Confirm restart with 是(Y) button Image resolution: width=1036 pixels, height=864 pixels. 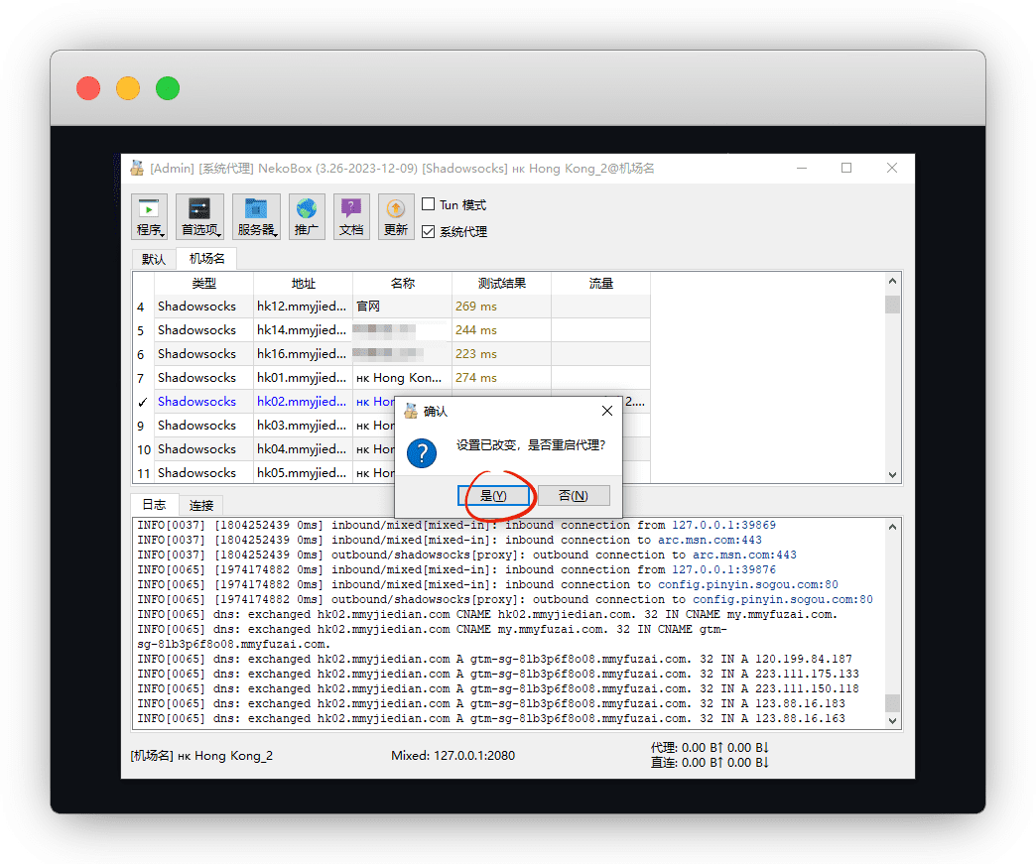point(493,495)
